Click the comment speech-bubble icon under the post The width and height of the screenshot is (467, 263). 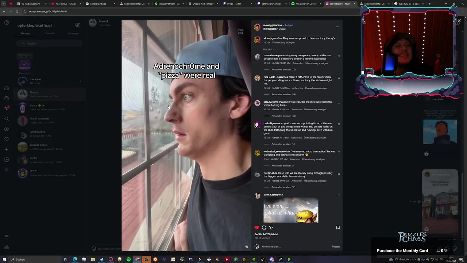pos(264,228)
